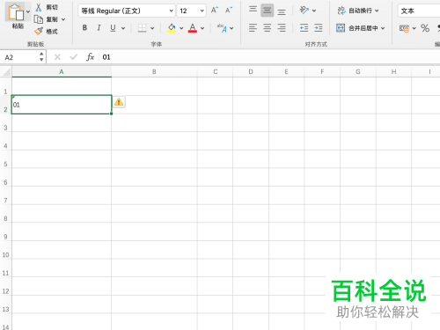The image size is (440, 330).
Task: Increase indent icon
Action: 319,28
